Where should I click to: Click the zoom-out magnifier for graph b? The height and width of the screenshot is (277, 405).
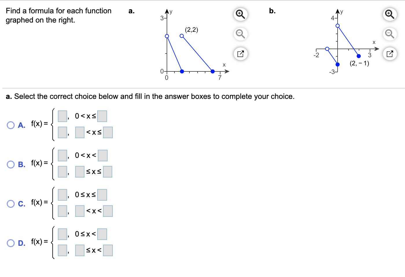[390, 34]
